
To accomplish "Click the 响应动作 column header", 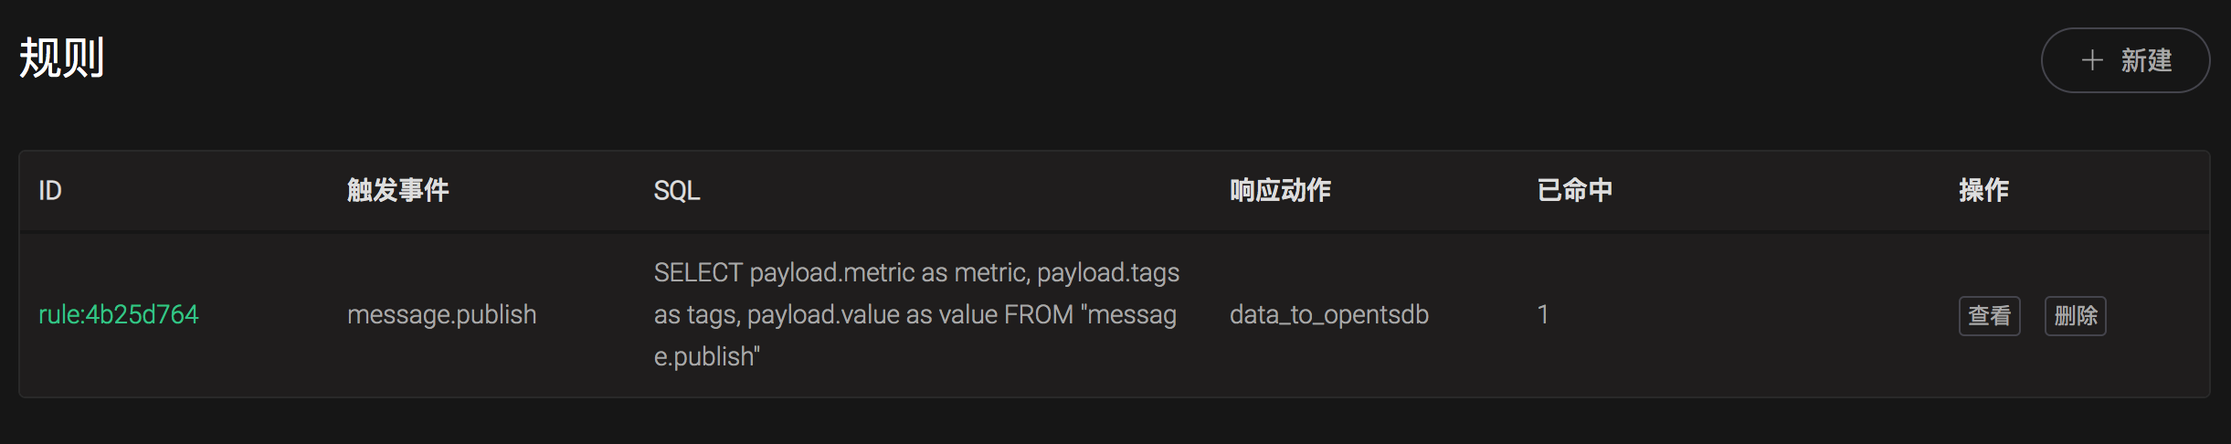I will 1280,190.
